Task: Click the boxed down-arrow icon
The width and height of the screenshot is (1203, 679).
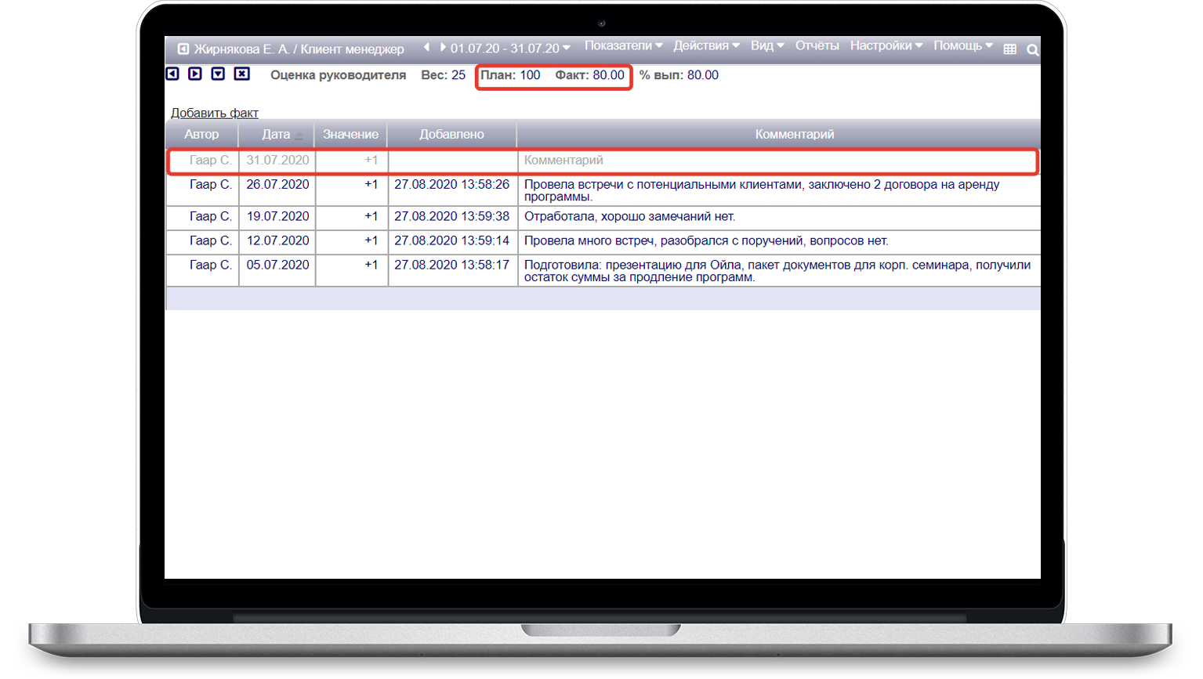Action: tap(218, 74)
